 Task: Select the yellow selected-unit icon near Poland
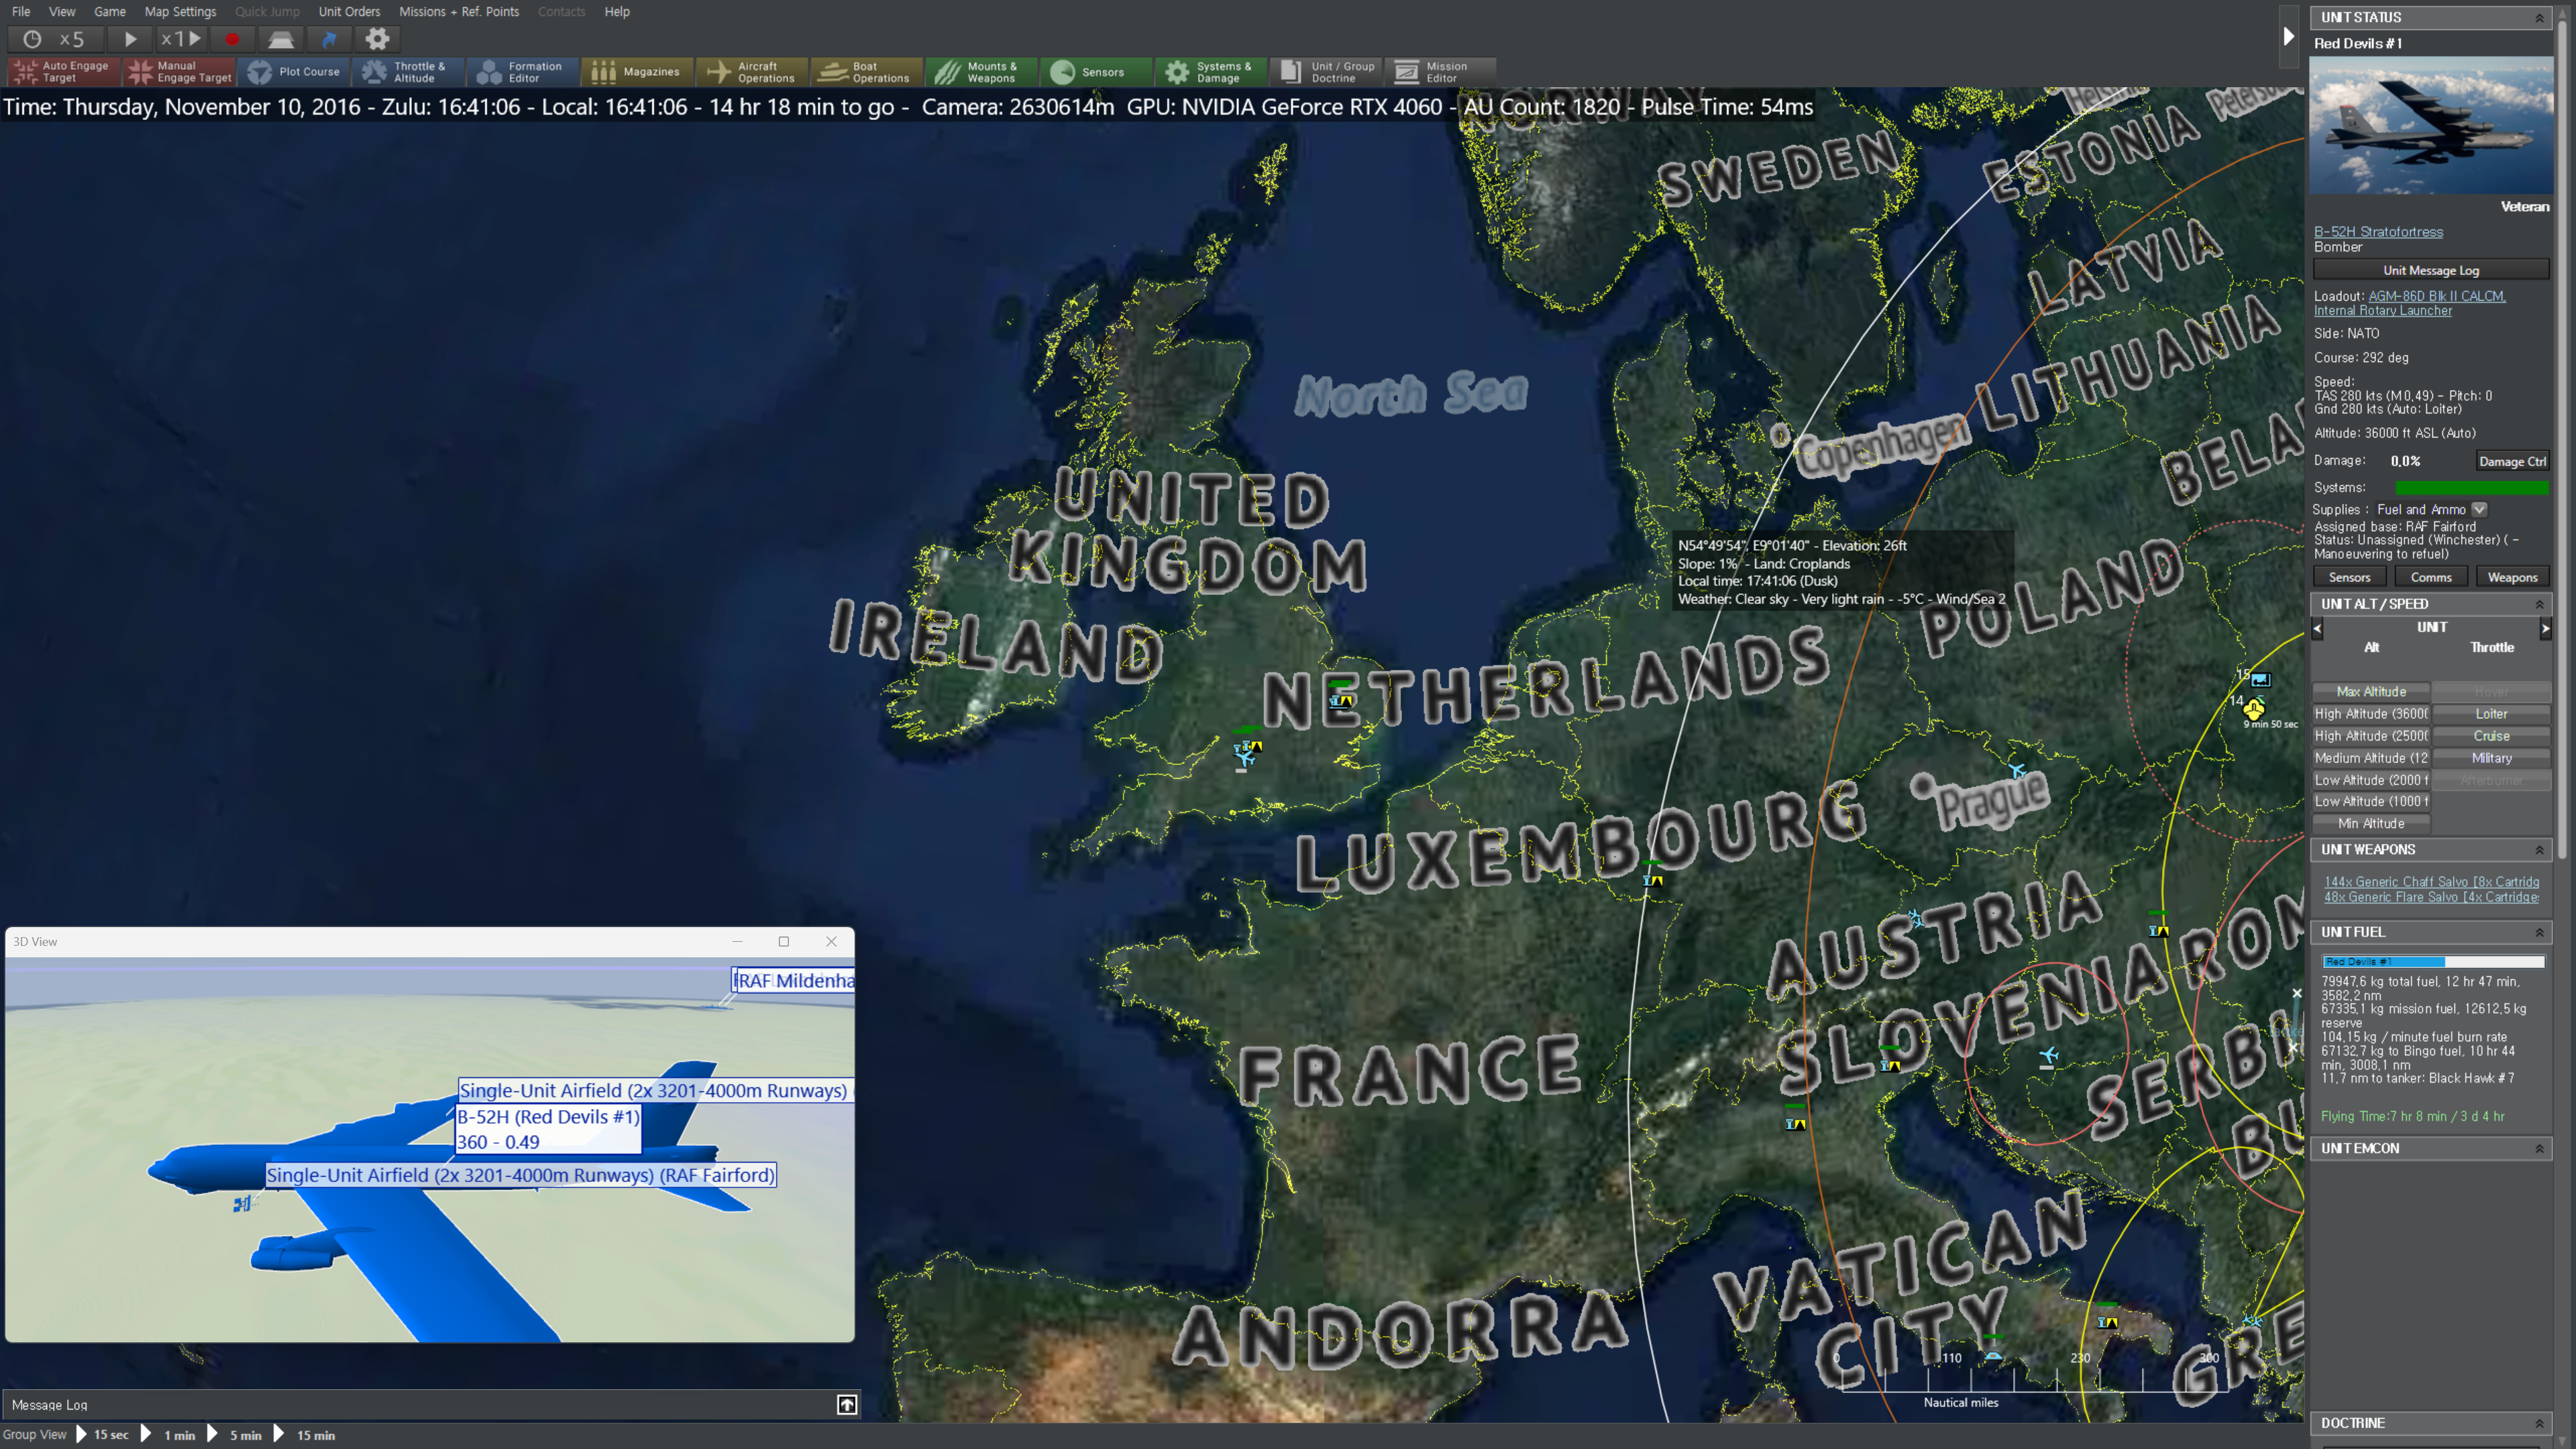[x=2253, y=709]
